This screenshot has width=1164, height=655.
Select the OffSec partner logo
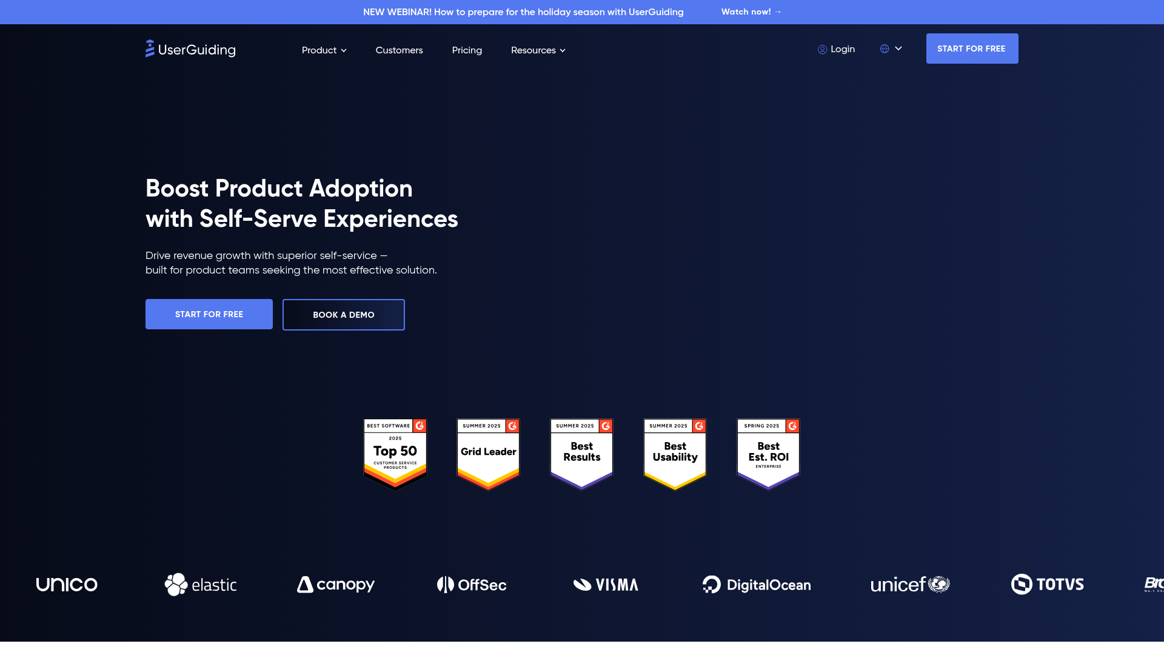[x=472, y=584]
